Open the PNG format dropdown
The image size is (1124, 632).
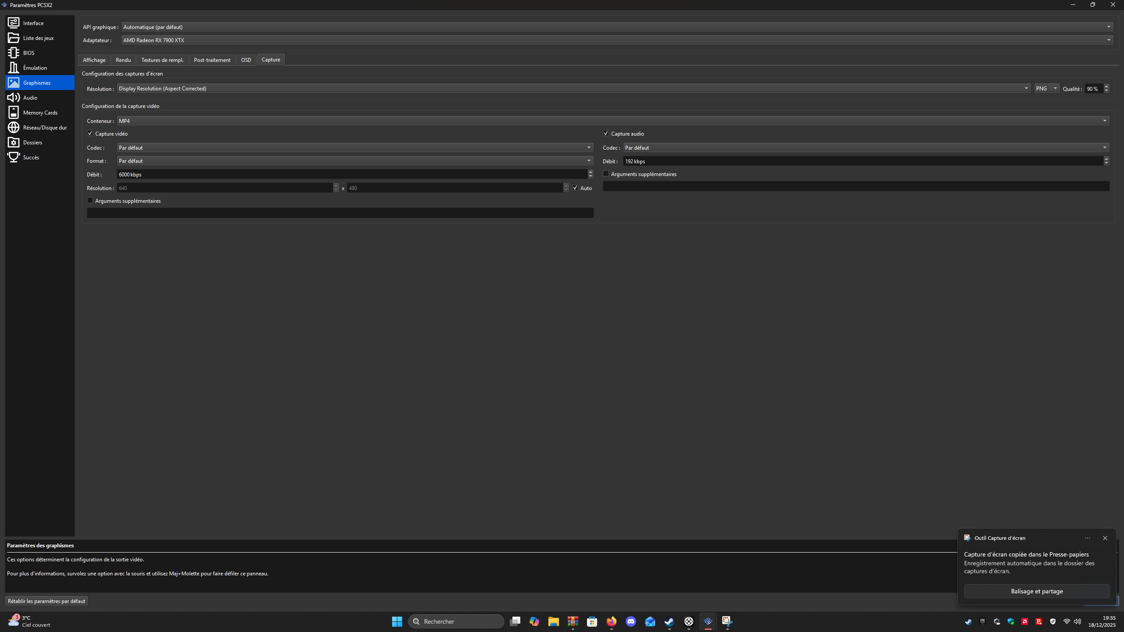click(1047, 89)
